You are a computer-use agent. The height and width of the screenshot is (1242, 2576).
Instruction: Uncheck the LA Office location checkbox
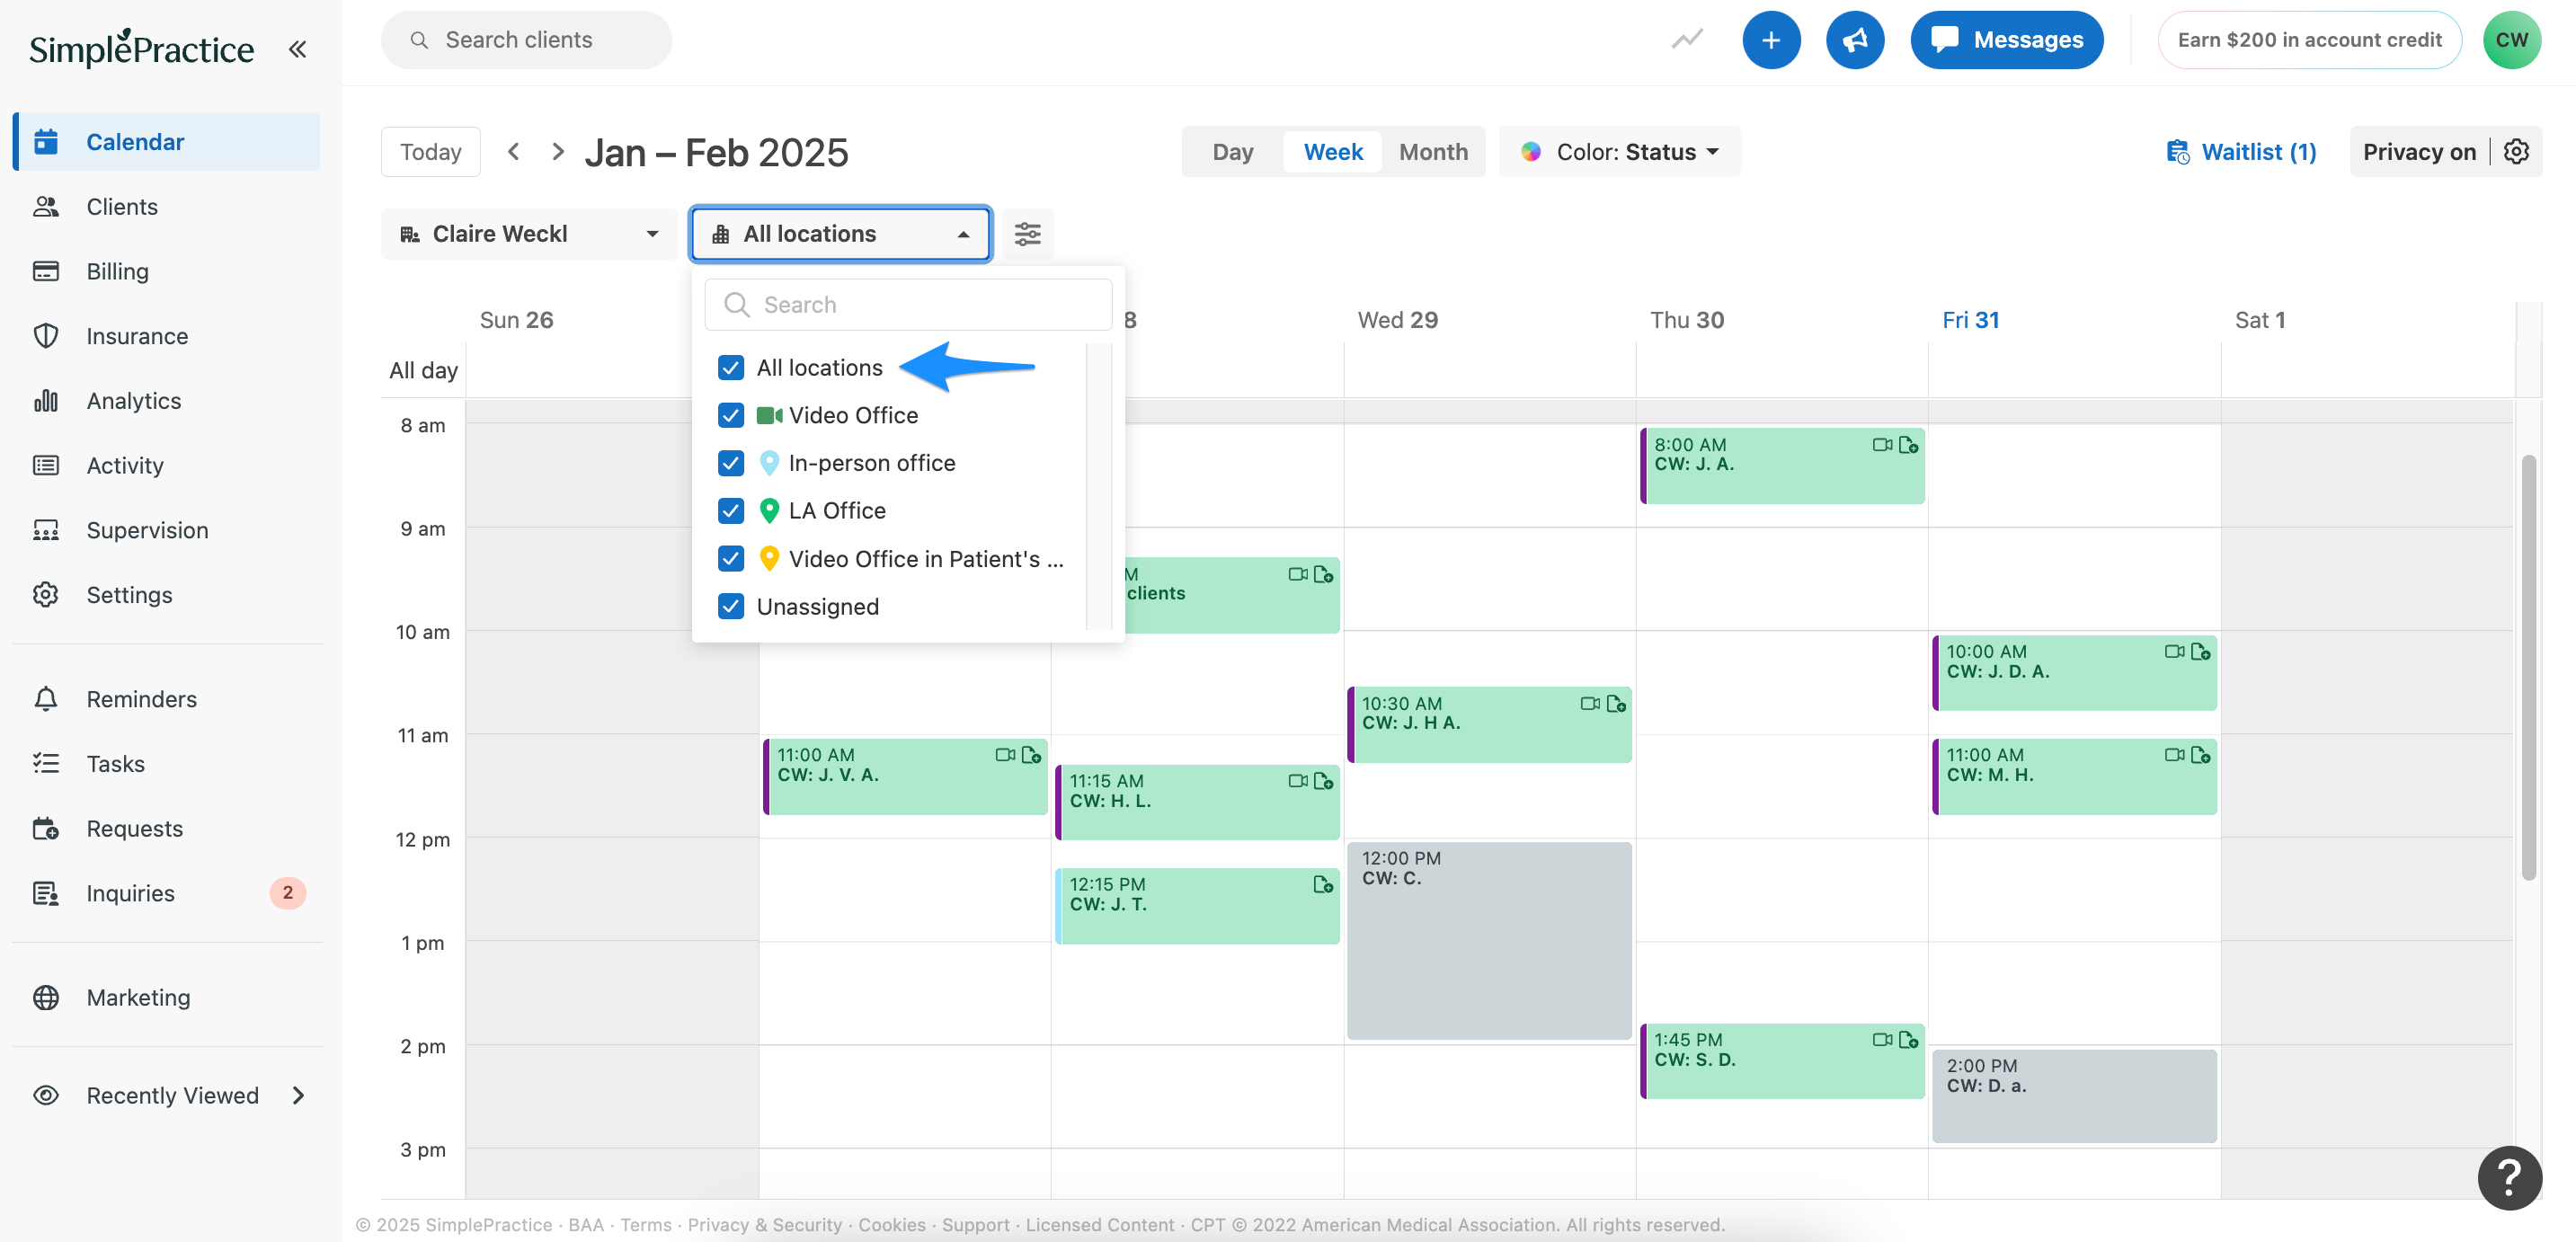pos(731,511)
